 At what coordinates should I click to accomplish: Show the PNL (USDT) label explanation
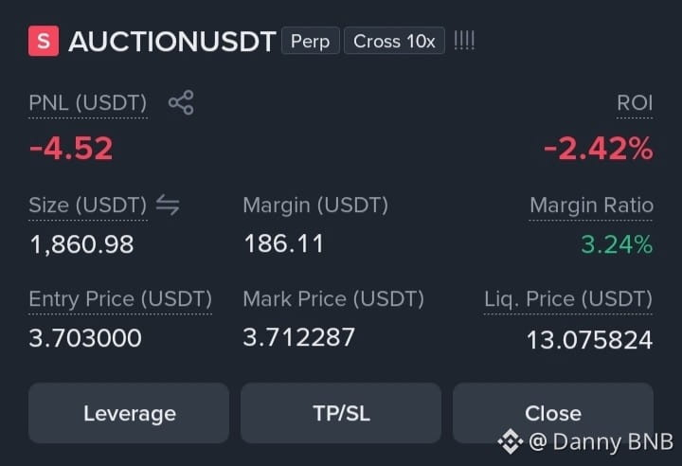coord(88,103)
